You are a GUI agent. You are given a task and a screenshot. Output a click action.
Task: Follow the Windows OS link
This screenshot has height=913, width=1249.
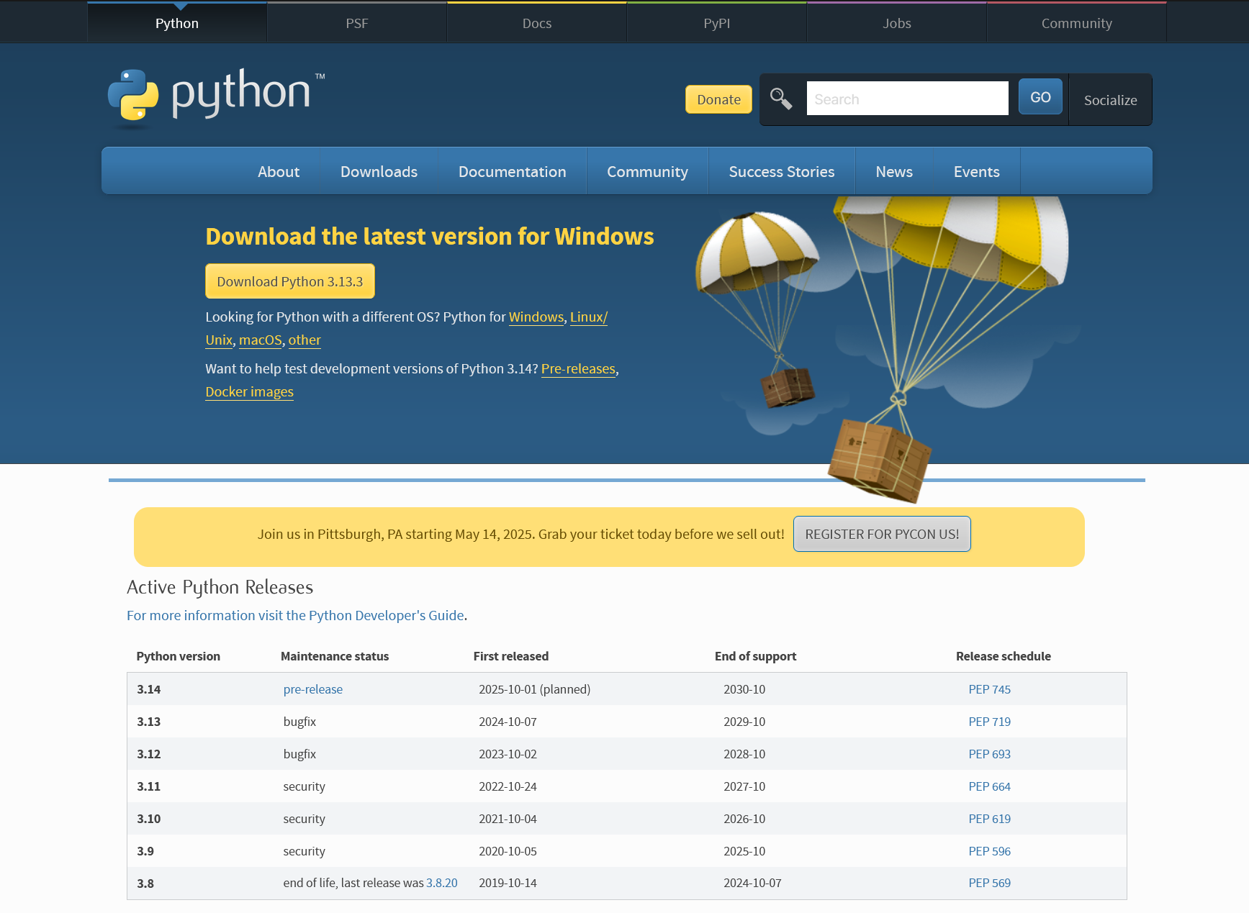tap(536, 317)
